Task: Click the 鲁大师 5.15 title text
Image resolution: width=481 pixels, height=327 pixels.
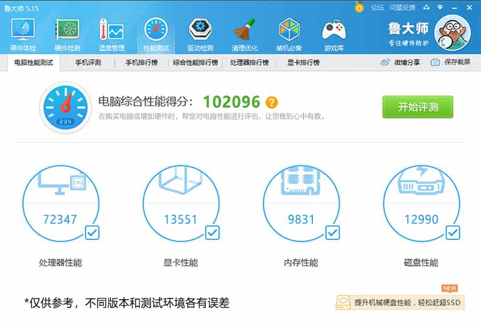Action: click(21, 9)
